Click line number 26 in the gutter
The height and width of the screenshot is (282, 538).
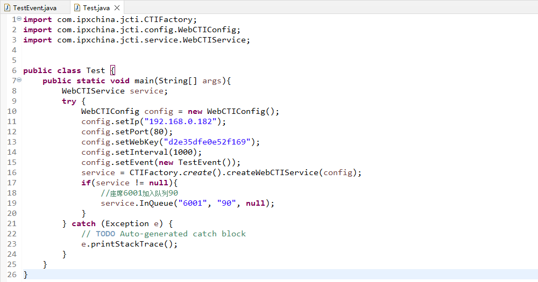pos(11,274)
